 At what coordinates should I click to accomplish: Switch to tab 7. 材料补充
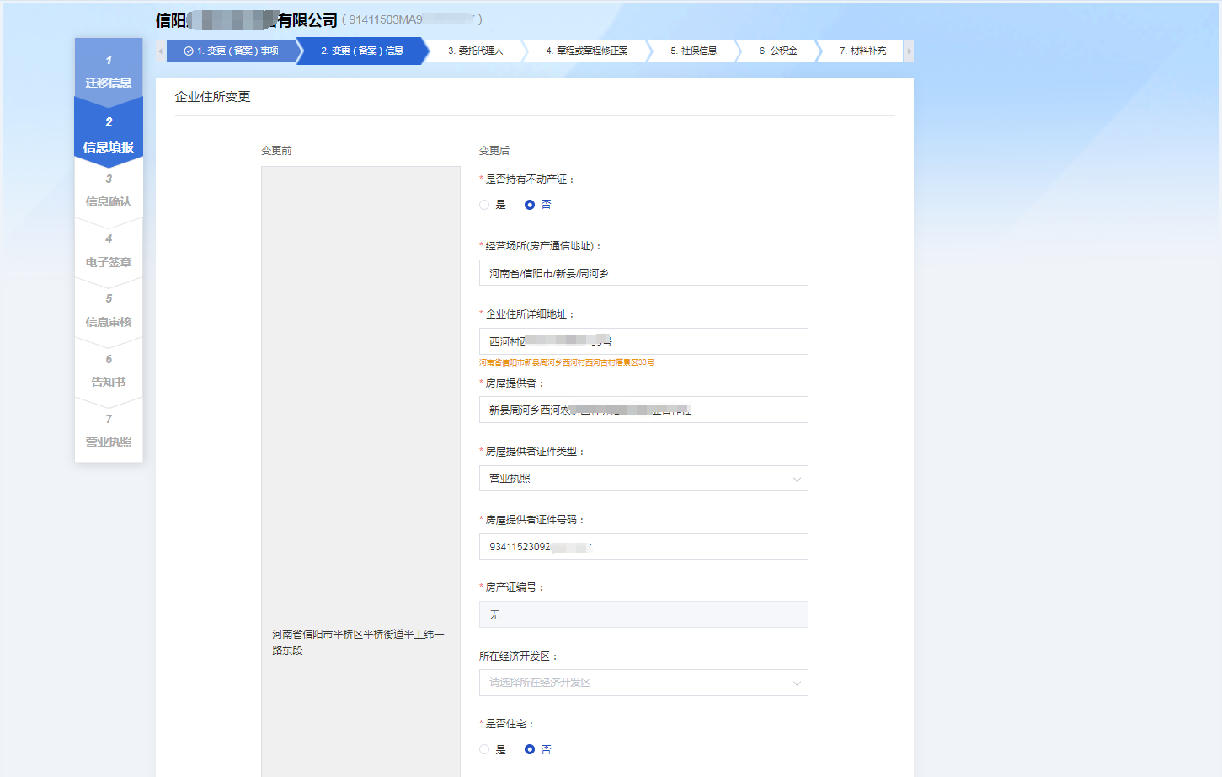point(862,51)
